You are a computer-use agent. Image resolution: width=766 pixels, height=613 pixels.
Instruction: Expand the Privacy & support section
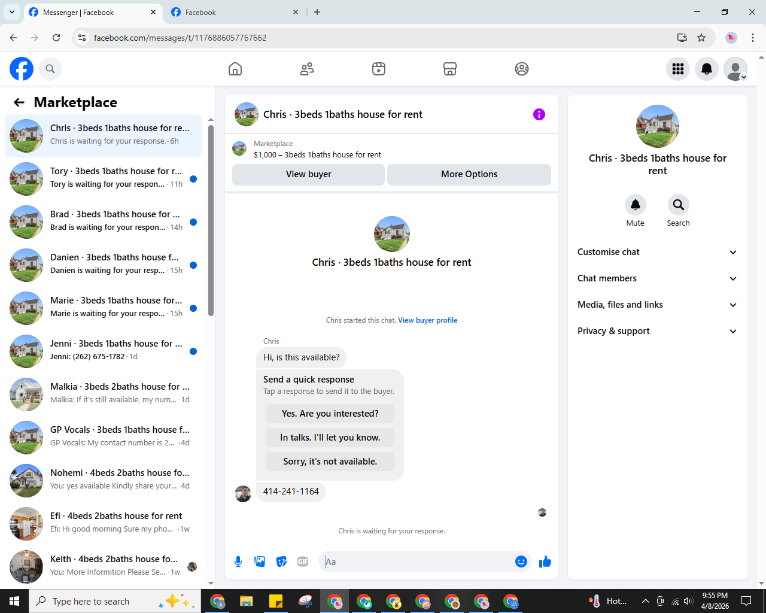point(657,331)
